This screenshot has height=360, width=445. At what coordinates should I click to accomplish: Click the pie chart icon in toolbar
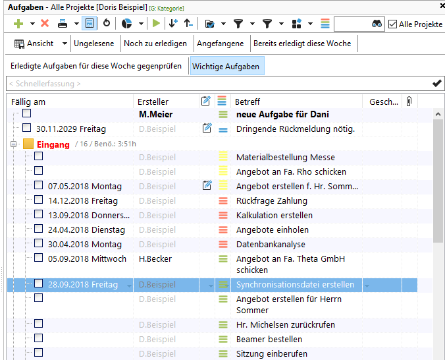128,24
